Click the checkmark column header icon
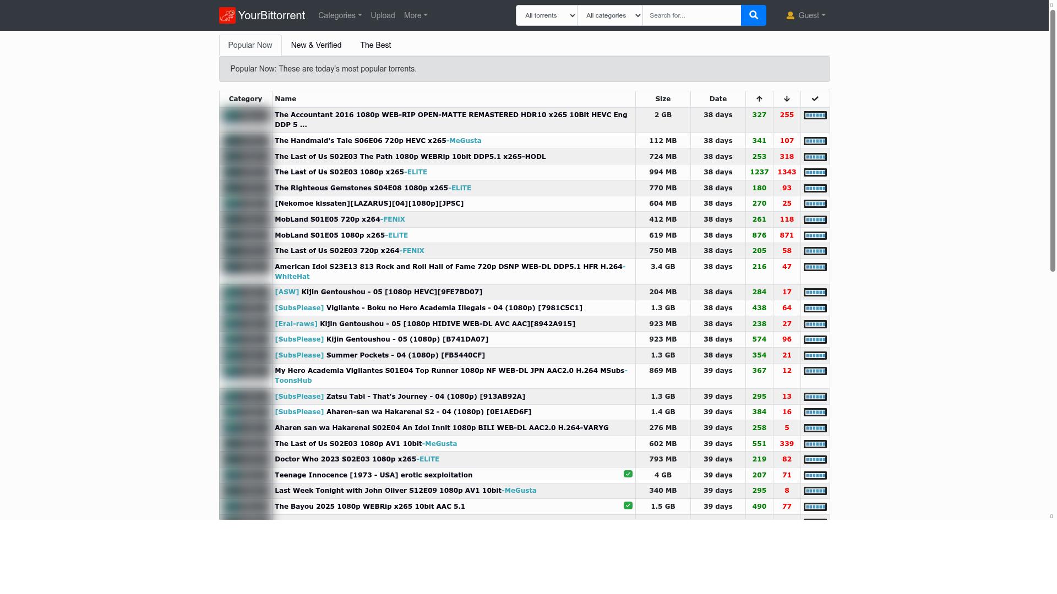Image resolution: width=1057 pixels, height=594 pixels. coord(815,98)
